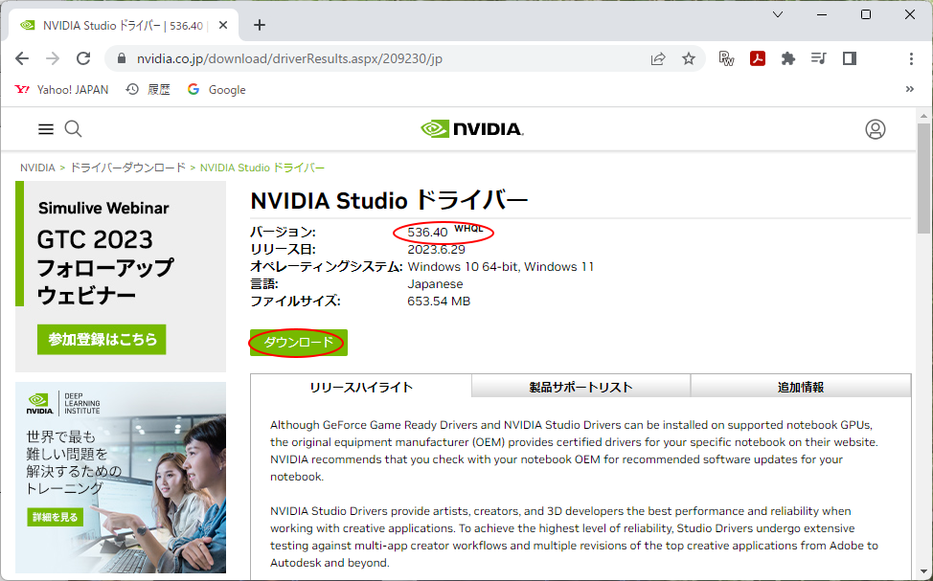Select the リリースハイライト tab
933x581 pixels.
click(361, 387)
